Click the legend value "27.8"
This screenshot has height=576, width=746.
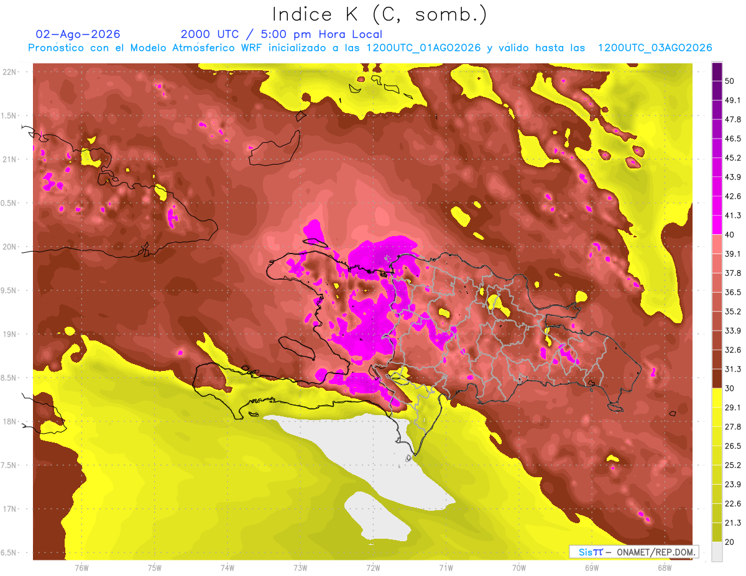tap(733, 426)
